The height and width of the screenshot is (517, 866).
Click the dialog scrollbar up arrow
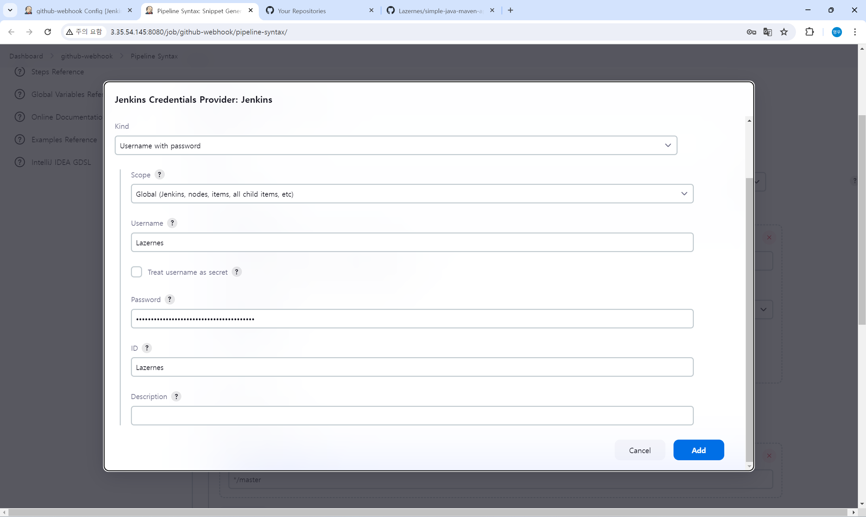point(749,121)
